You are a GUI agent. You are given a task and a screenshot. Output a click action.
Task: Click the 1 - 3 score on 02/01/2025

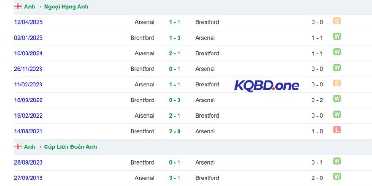click(x=174, y=38)
